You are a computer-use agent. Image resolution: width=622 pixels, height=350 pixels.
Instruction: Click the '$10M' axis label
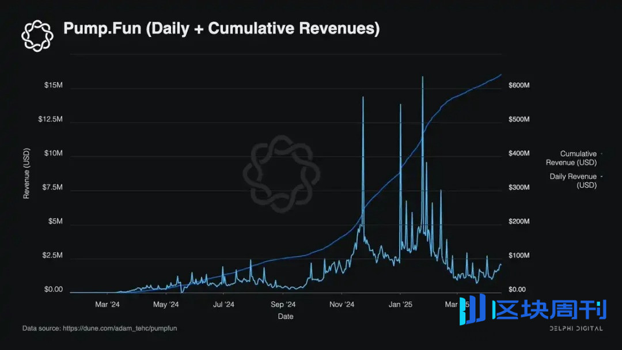tap(54, 153)
